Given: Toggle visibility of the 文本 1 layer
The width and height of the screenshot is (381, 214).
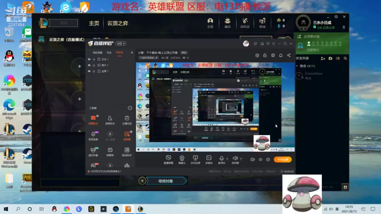Looking at the screenshot, I should pos(89,59).
